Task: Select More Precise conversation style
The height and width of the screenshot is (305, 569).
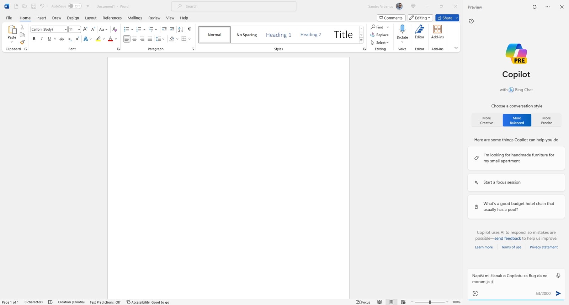Action: tap(546, 120)
